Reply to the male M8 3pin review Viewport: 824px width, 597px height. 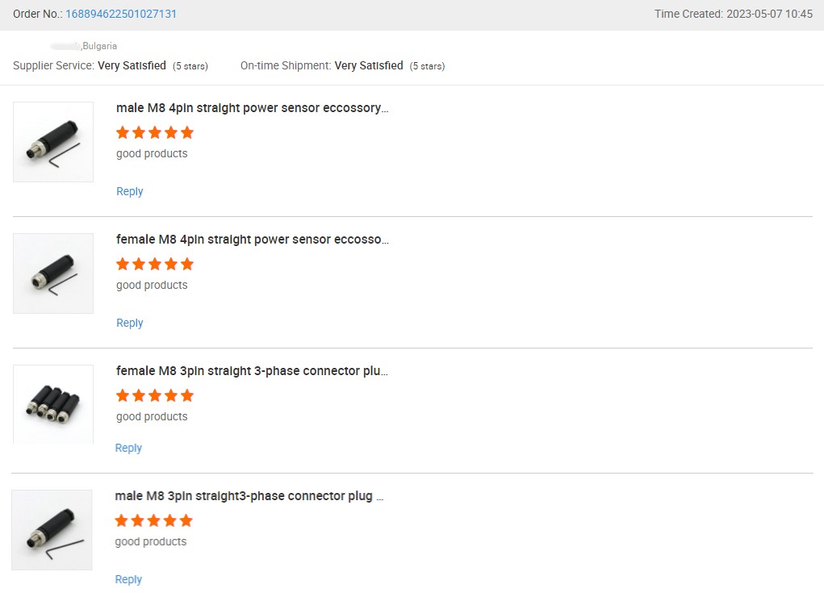point(128,579)
